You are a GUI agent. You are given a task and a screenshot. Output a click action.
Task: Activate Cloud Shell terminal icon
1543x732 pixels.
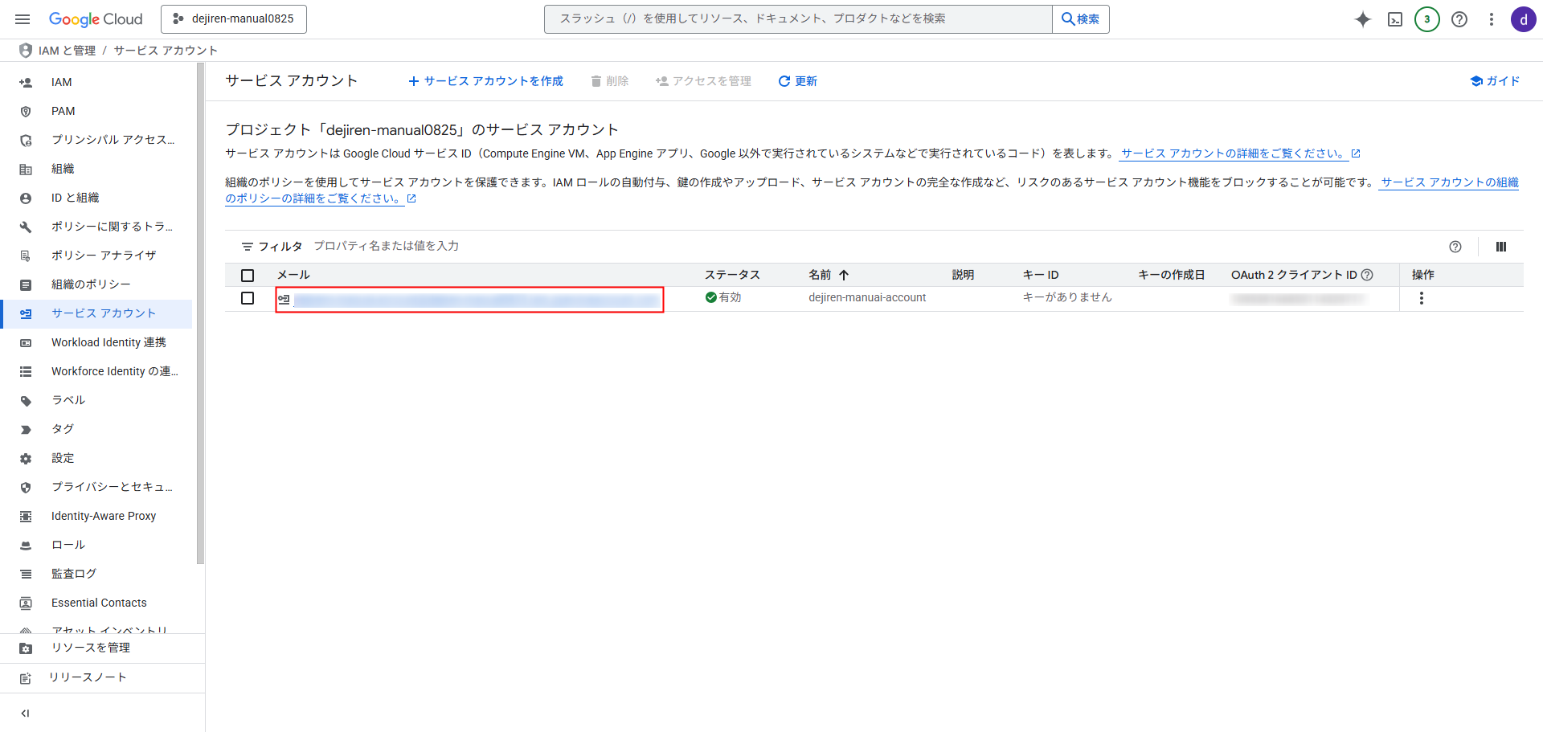tap(1395, 19)
